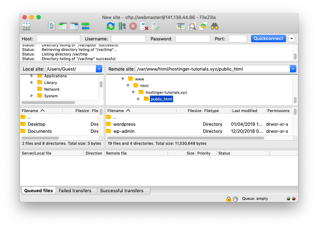
Task: Click the local file list horizontal scrollbar
Action: click(x=40, y=138)
